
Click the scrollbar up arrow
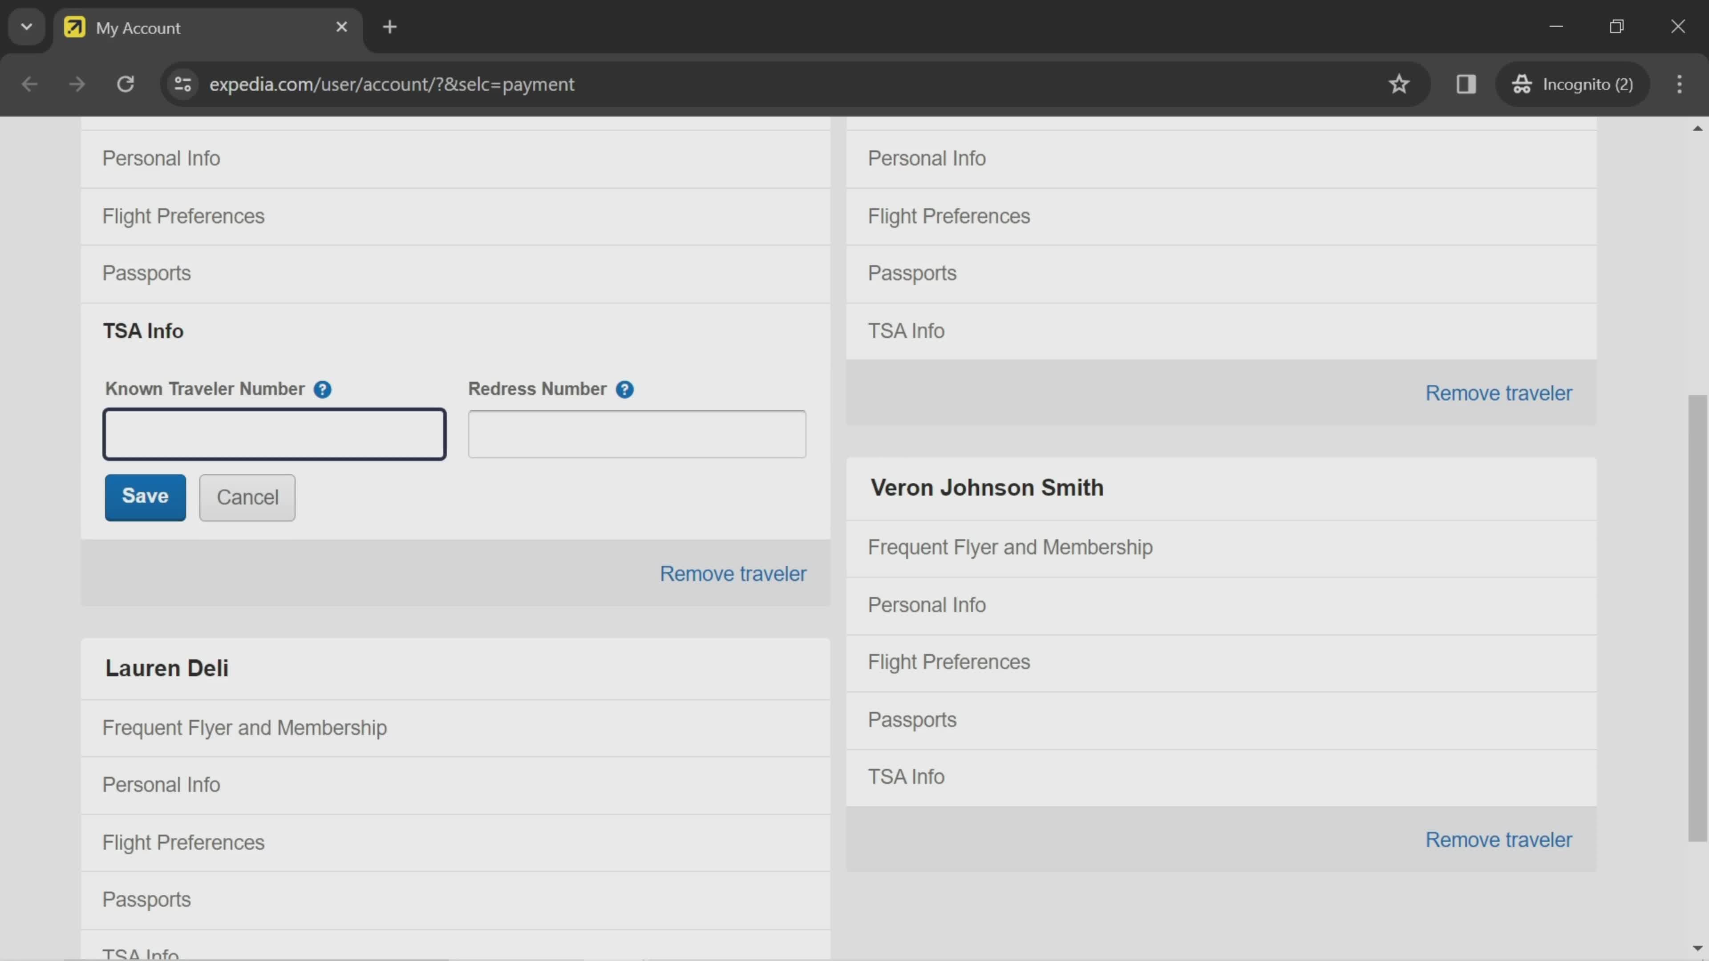pyautogui.click(x=1697, y=128)
